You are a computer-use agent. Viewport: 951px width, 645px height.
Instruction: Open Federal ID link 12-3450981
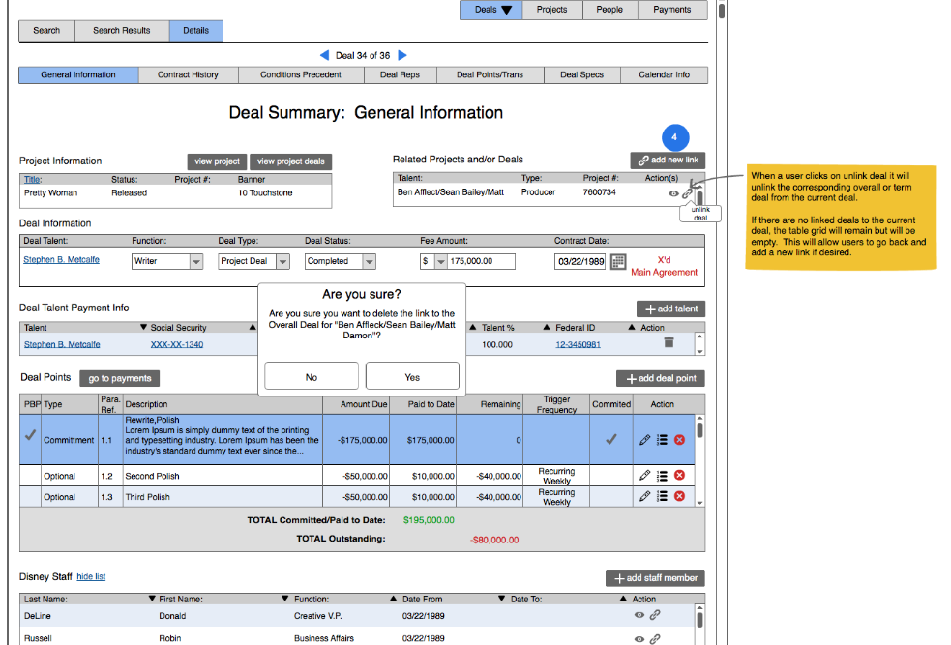578,344
